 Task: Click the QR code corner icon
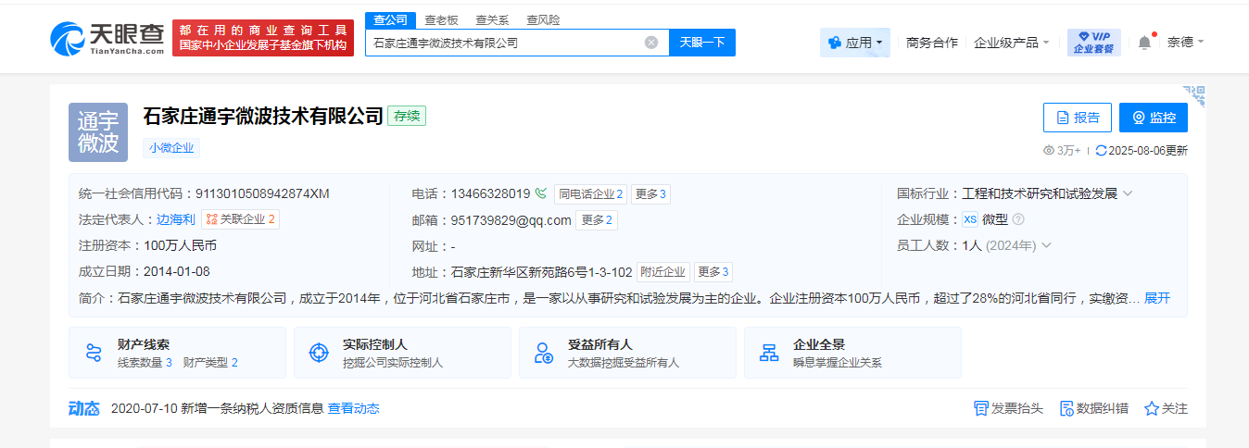tap(1193, 95)
